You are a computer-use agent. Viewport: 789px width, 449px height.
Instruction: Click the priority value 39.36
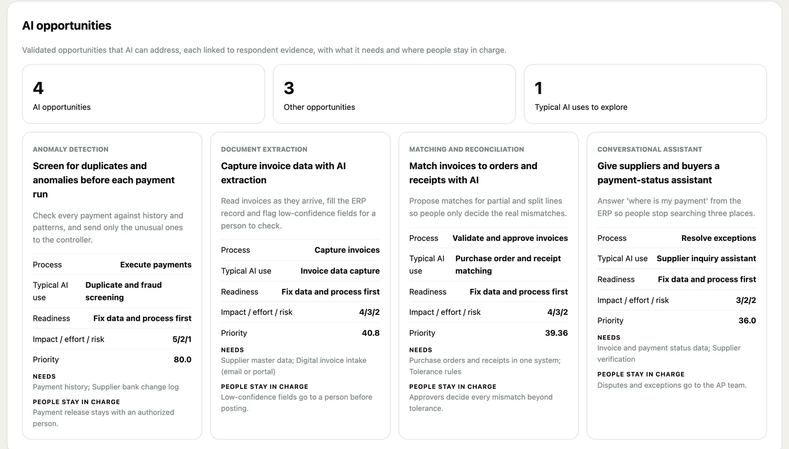pyautogui.click(x=556, y=333)
